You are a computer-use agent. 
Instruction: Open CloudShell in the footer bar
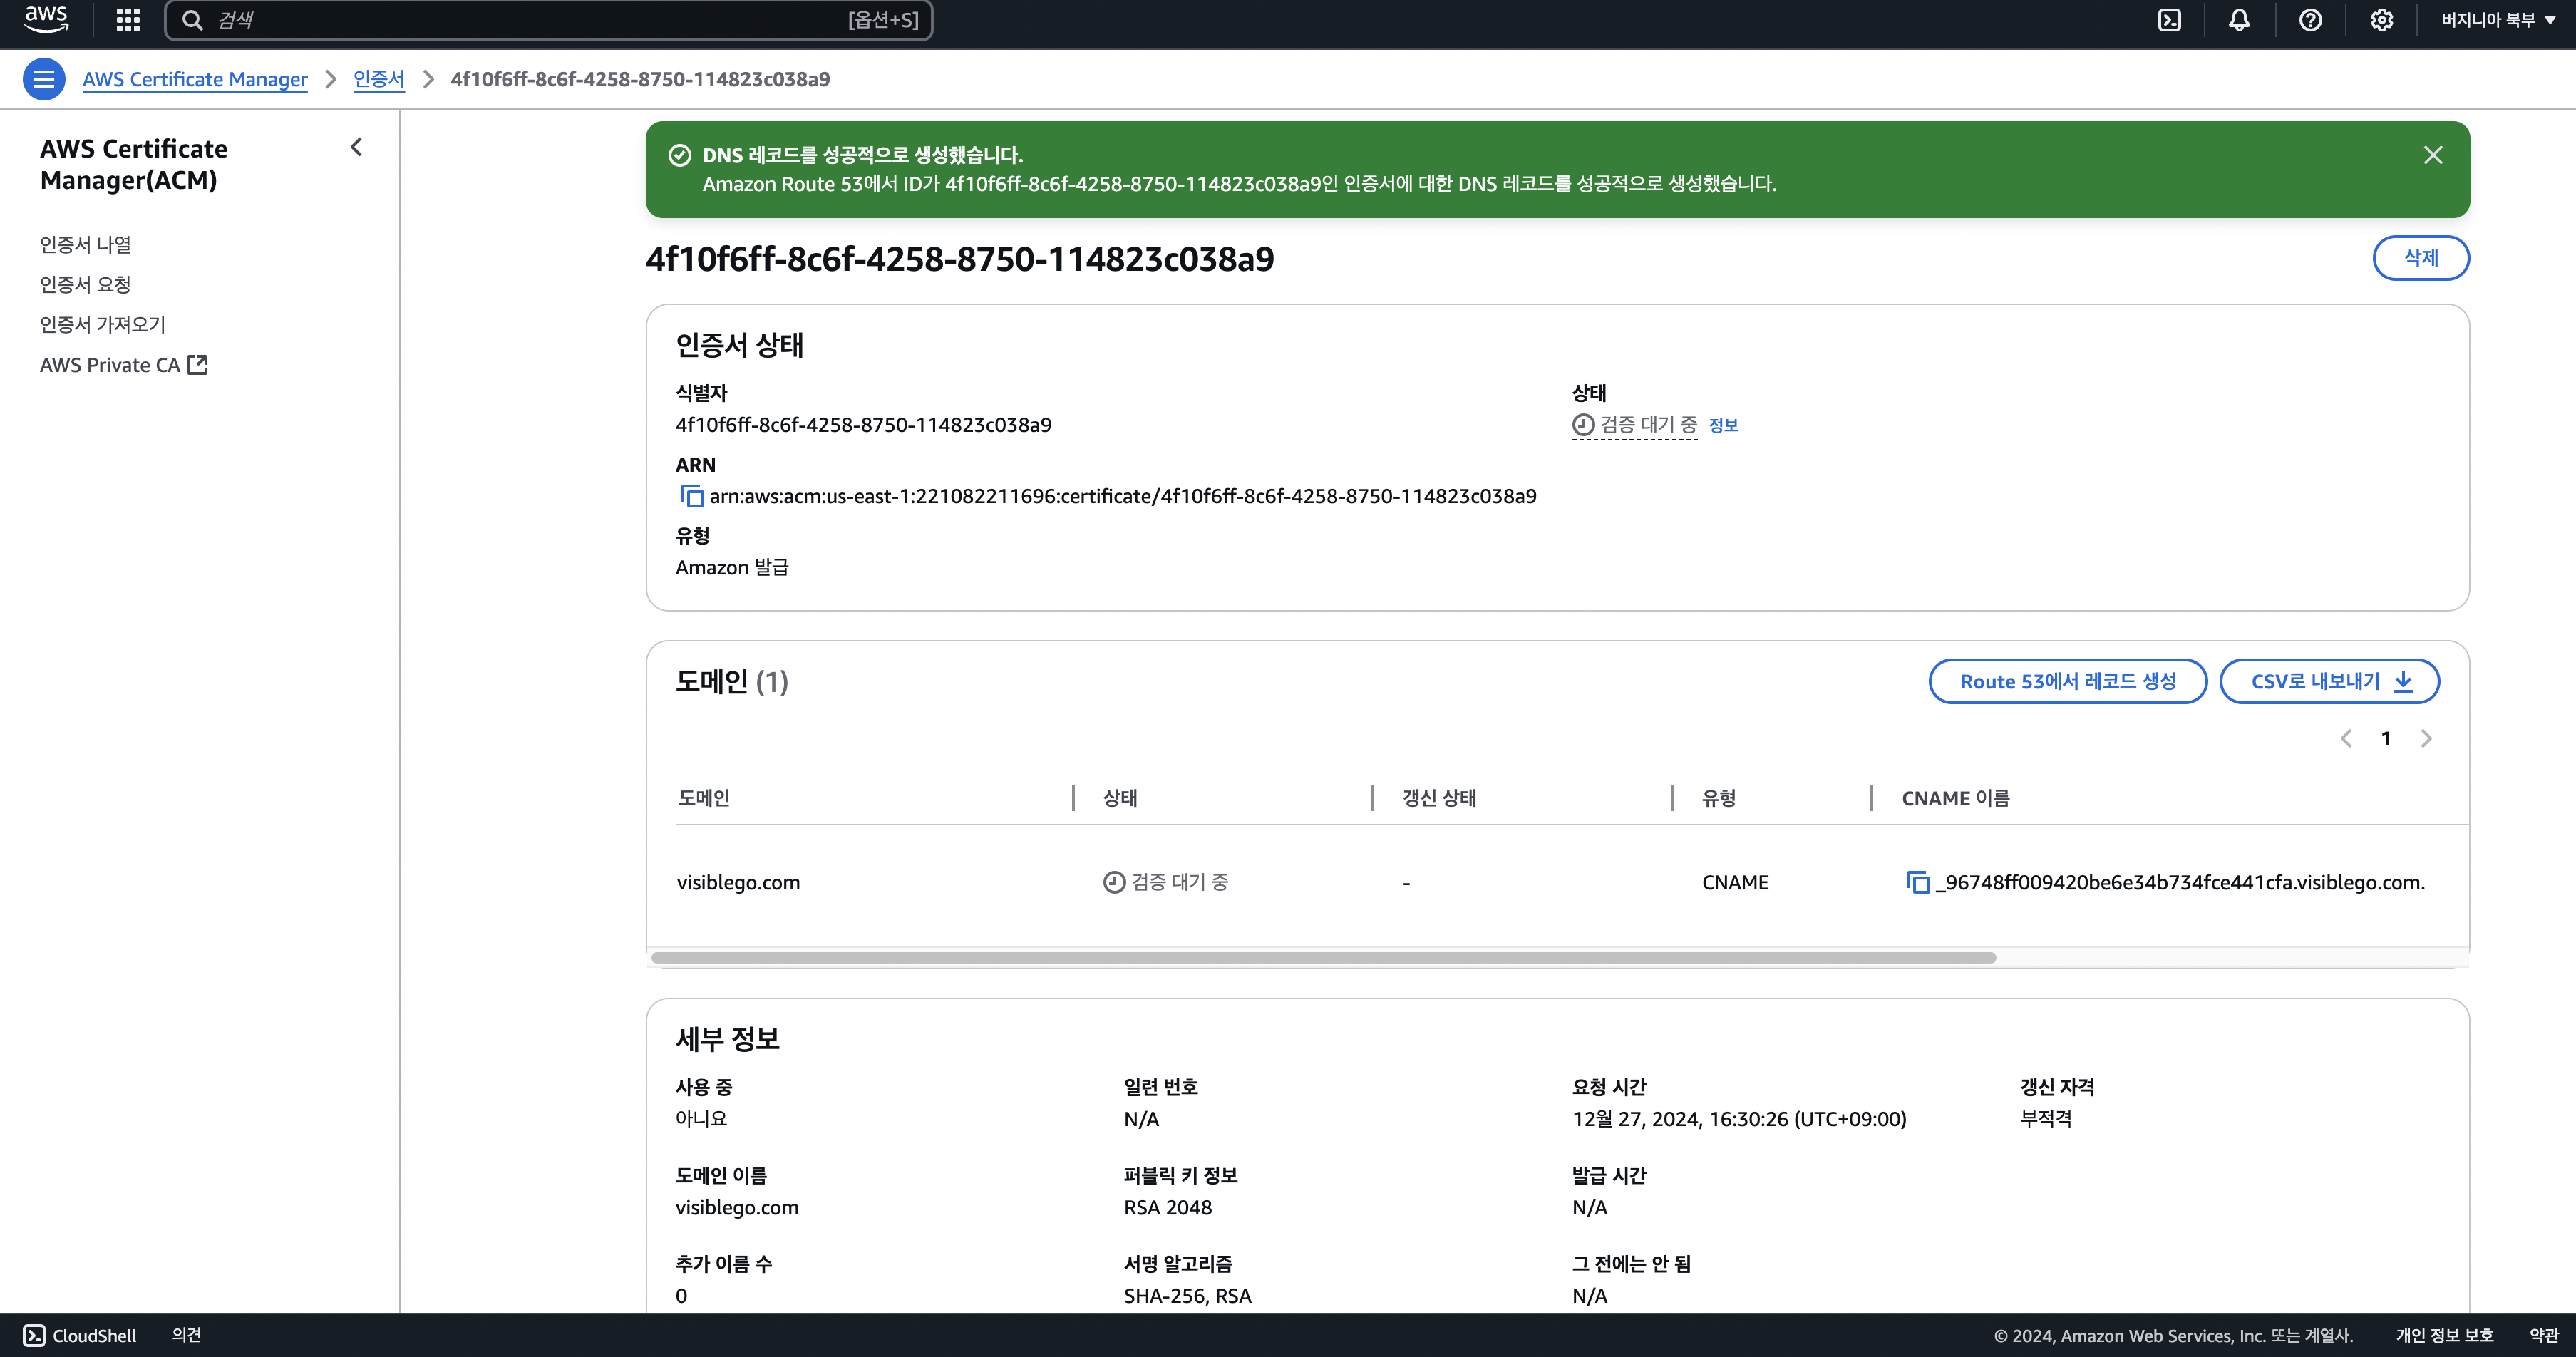80,1335
